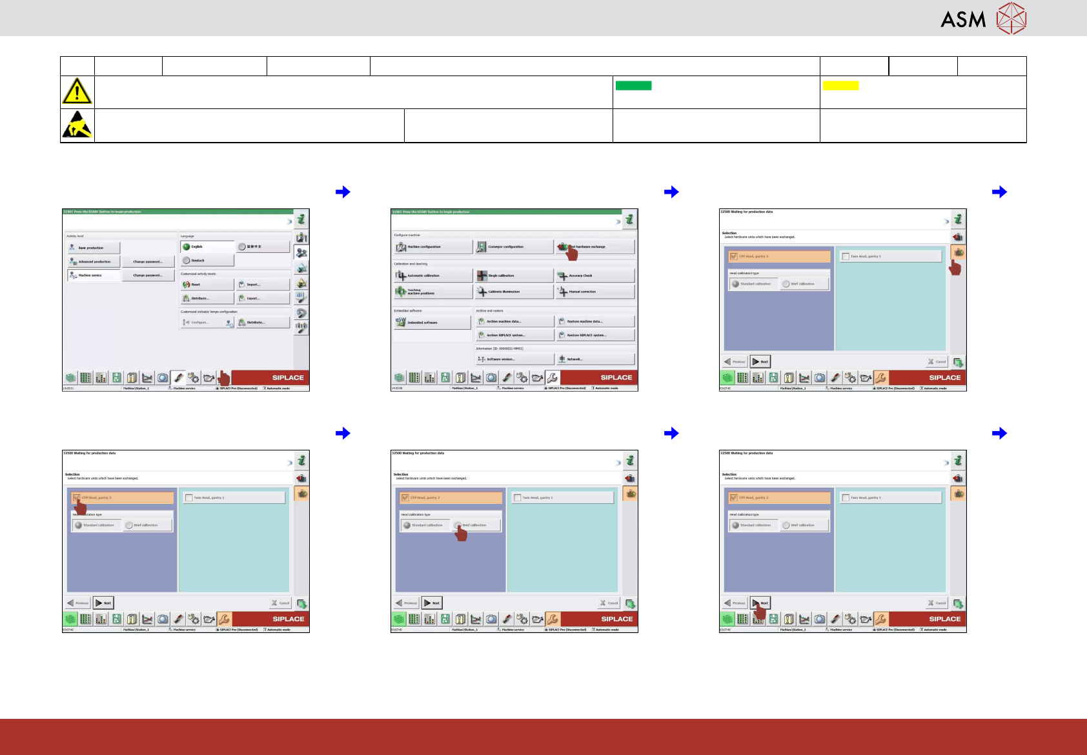Expand blue chevron beside info, top-right Selection screenshot
The width and height of the screenshot is (1087, 755).
[x=946, y=221]
